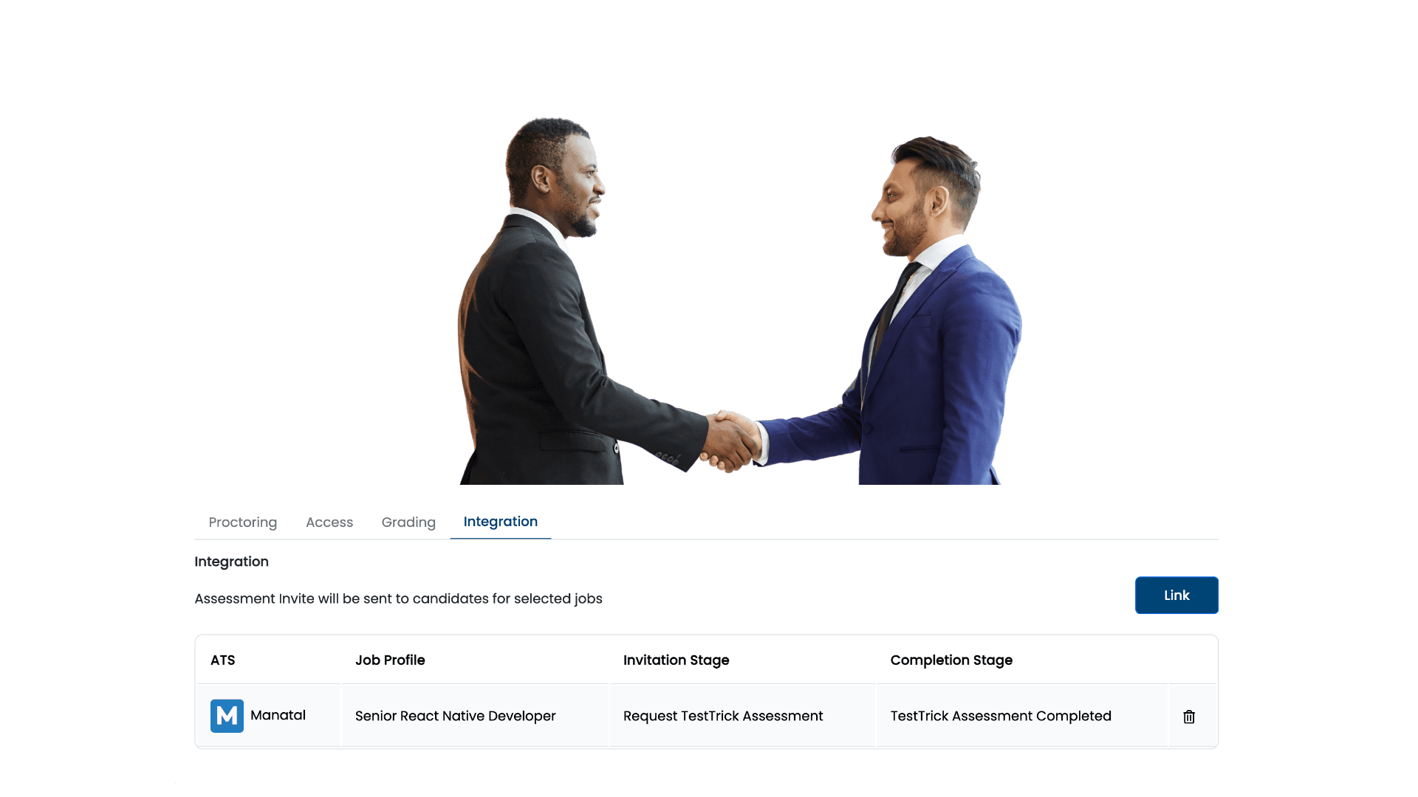
Task: Click the Assessment Invite description text
Action: [x=398, y=598]
